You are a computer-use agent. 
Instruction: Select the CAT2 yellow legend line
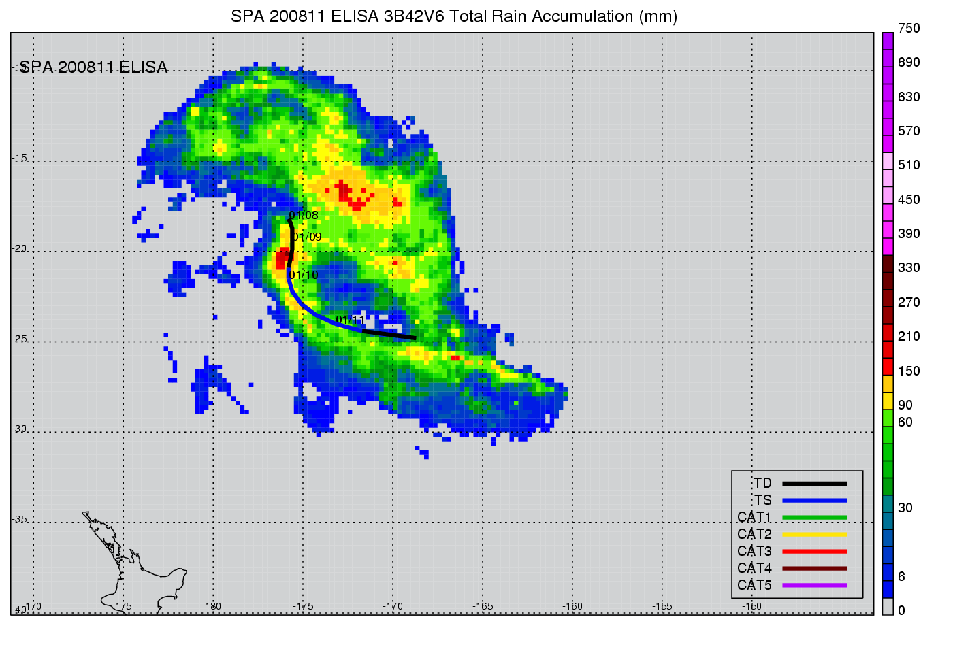(x=814, y=535)
